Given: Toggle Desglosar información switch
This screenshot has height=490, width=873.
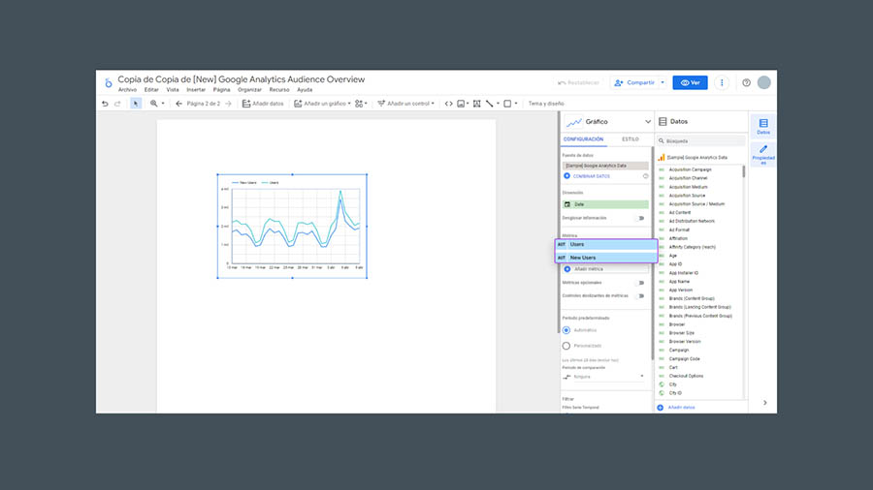Looking at the screenshot, I should pyautogui.click(x=640, y=218).
